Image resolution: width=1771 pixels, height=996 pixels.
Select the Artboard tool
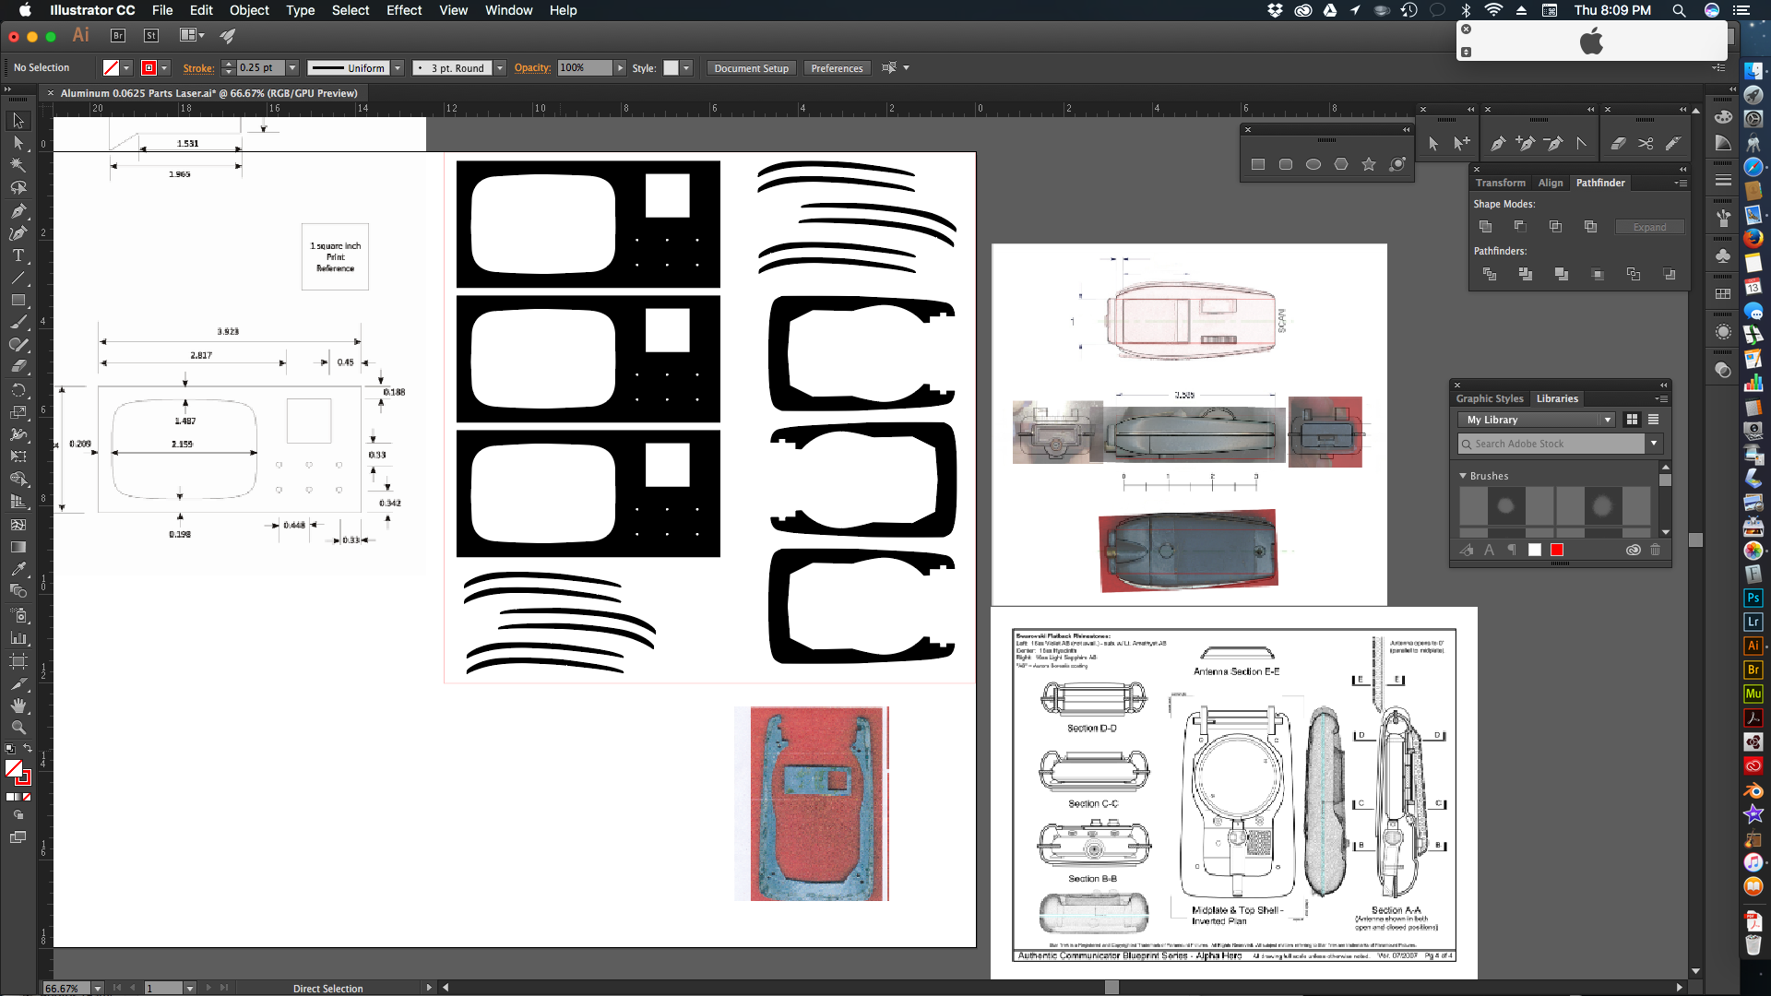18,661
